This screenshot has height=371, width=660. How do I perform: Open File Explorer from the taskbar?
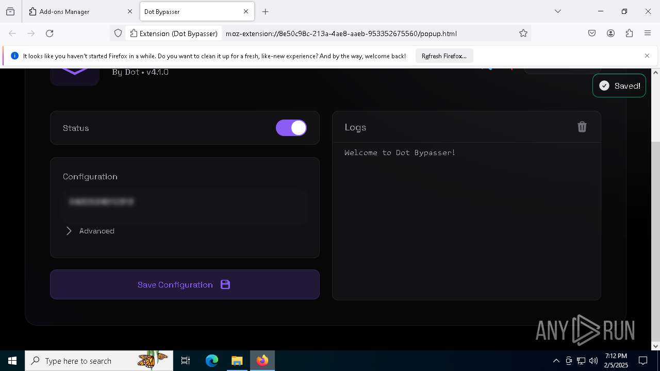[237, 361]
